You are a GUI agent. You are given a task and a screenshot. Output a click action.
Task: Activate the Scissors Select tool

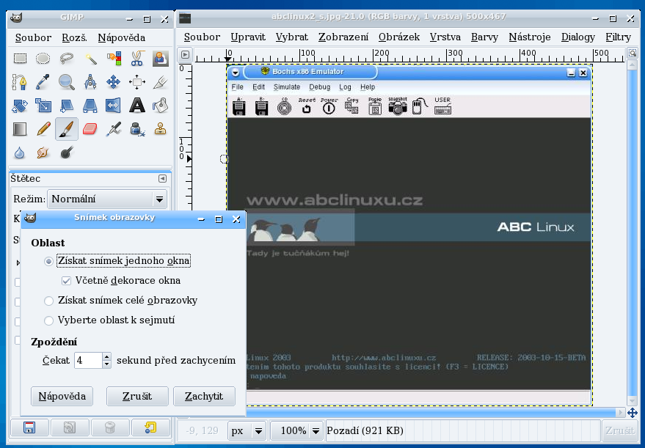[x=137, y=59]
